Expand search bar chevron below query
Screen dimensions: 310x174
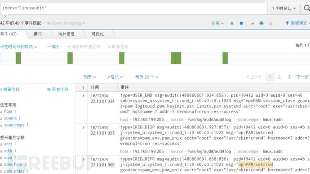click(5, 16)
